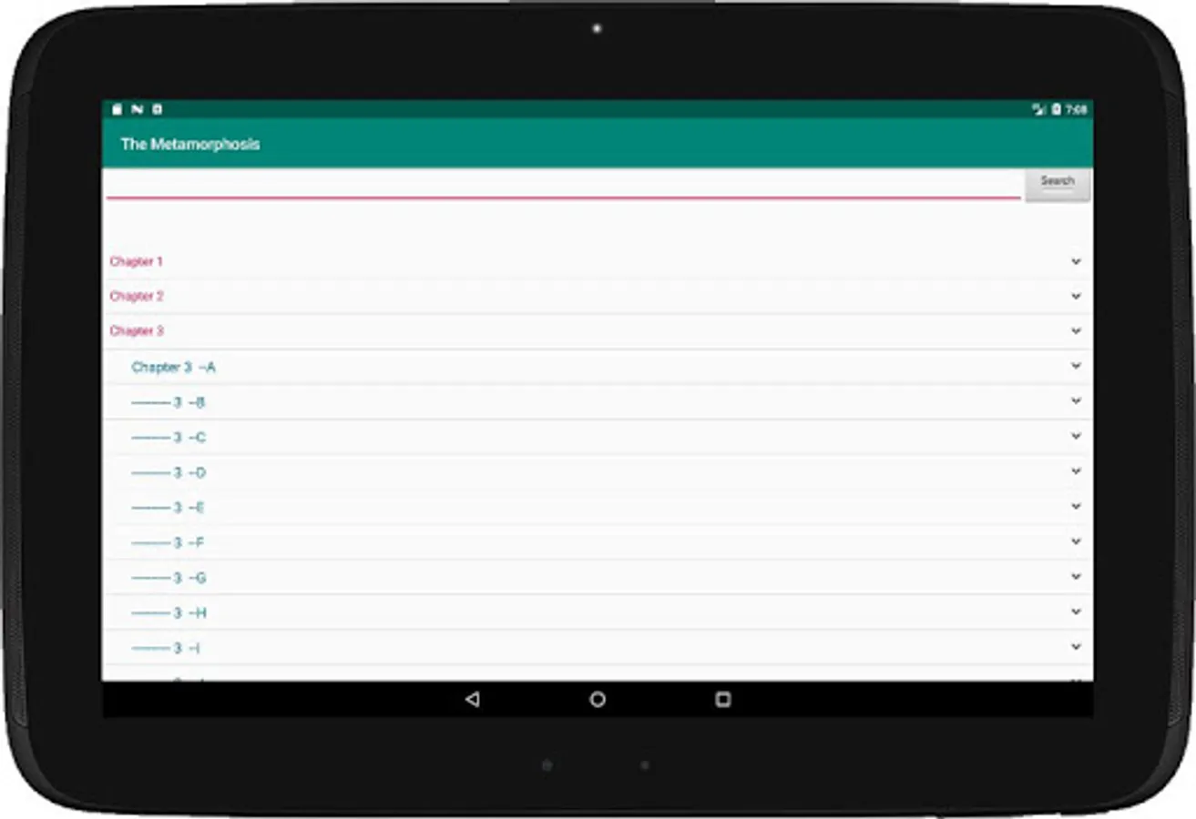Open Chapter 1 entry
This screenshot has height=819, width=1196.
[598, 261]
